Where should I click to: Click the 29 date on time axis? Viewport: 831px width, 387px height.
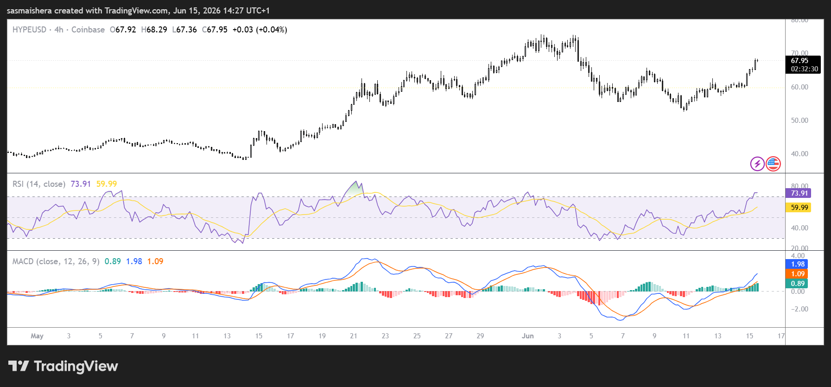pyautogui.click(x=480, y=336)
